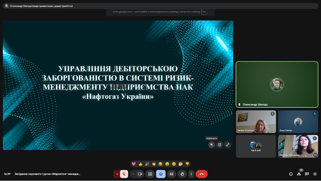This screenshot has width=321, height=181.
Task: Click the present screen button
Action: 150,174
